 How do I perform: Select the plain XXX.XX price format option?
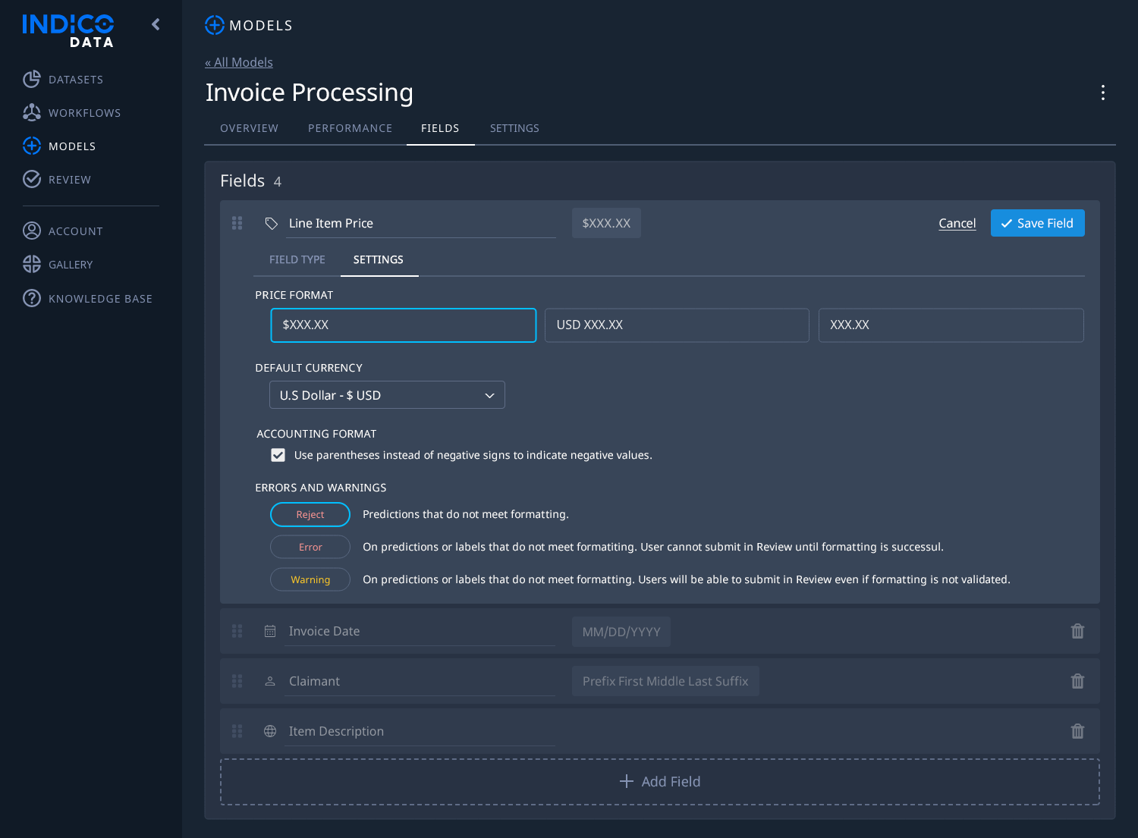coord(951,325)
